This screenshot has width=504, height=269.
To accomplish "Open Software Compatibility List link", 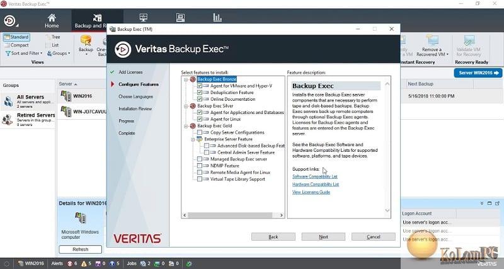I will coord(314,176).
